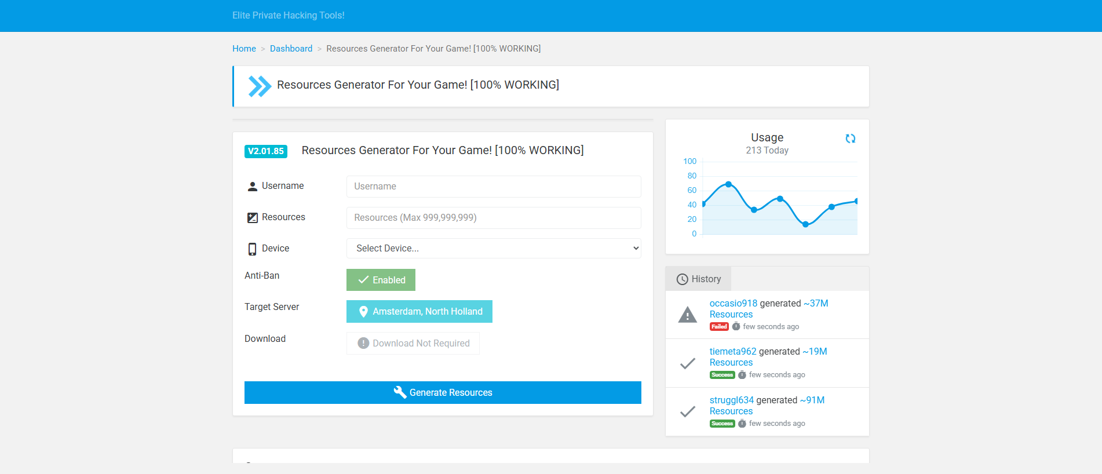Screen dimensions: 1102x474
Task: Focus the Username input field
Action: coord(494,187)
